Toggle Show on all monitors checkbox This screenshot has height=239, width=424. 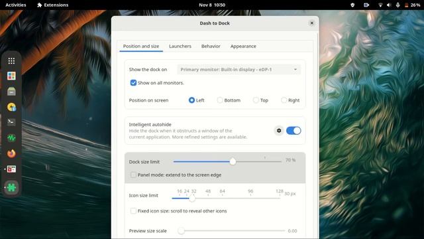tap(133, 82)
